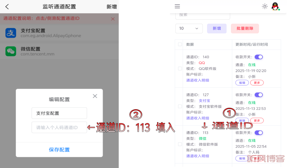
Task: Check the box for channel 113
Action: (180, 144)
